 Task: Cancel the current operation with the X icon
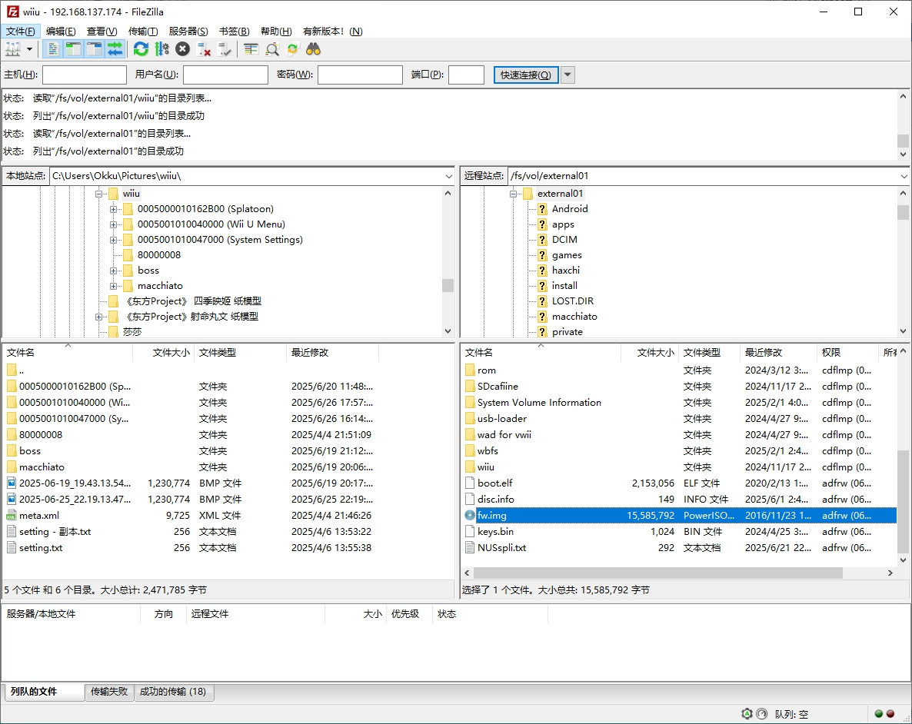coord(182,49)
